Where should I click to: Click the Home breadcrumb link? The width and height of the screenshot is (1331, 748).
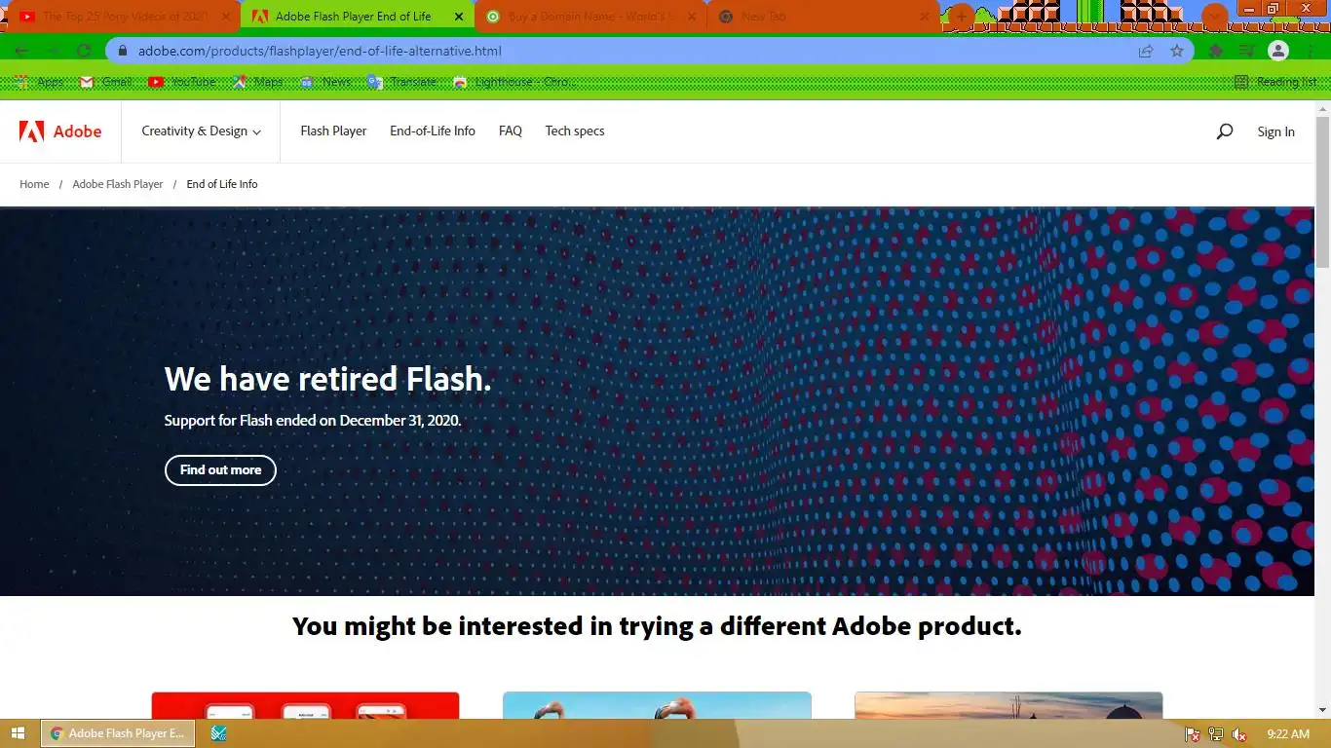pyautogui.click(x=34, y=184)
